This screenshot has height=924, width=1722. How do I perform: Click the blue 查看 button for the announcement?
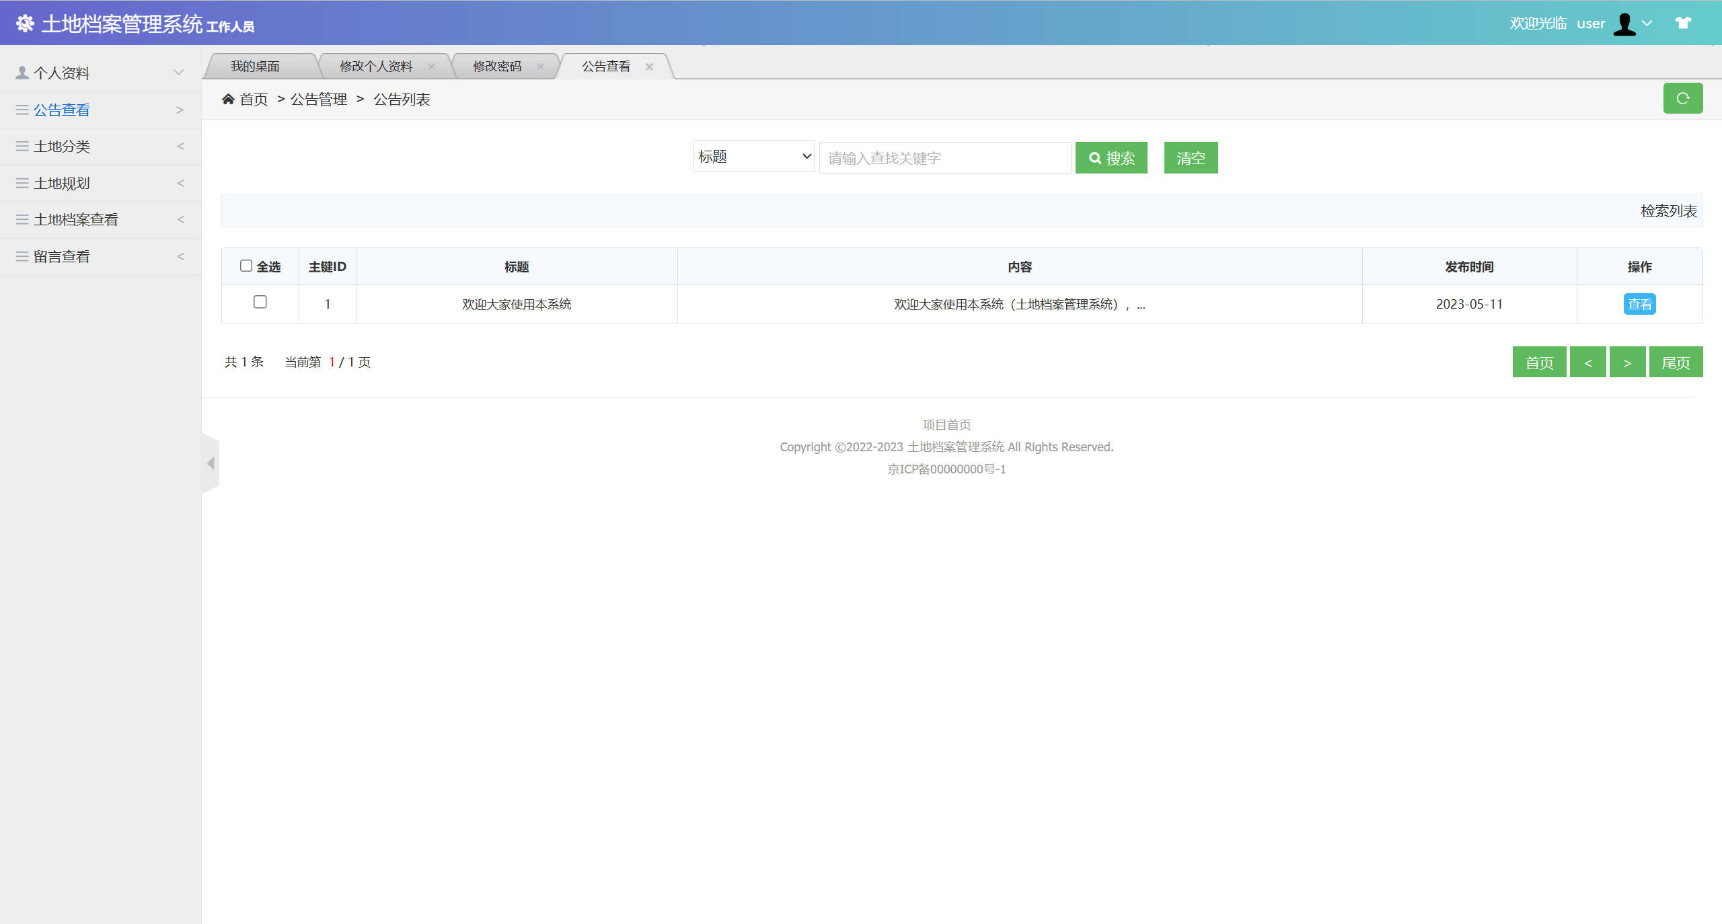(1639, 304)
